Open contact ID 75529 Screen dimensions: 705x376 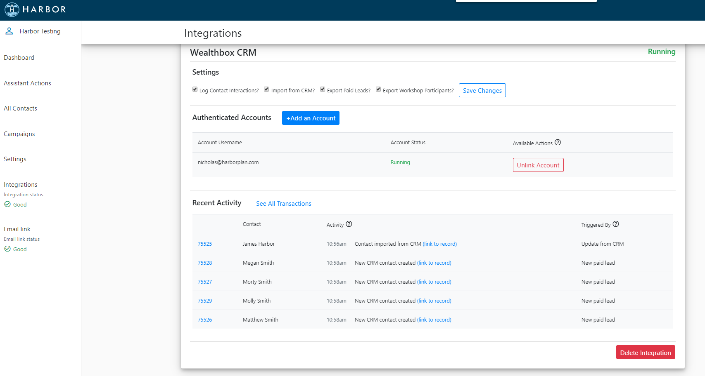click(205, 301)
